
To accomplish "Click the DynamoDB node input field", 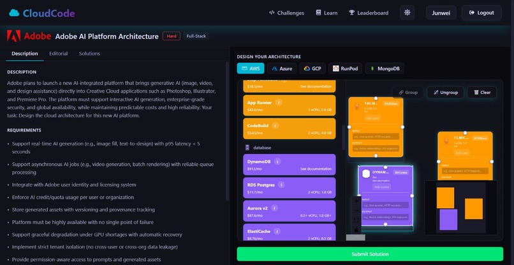I will [x=385, y=205].
